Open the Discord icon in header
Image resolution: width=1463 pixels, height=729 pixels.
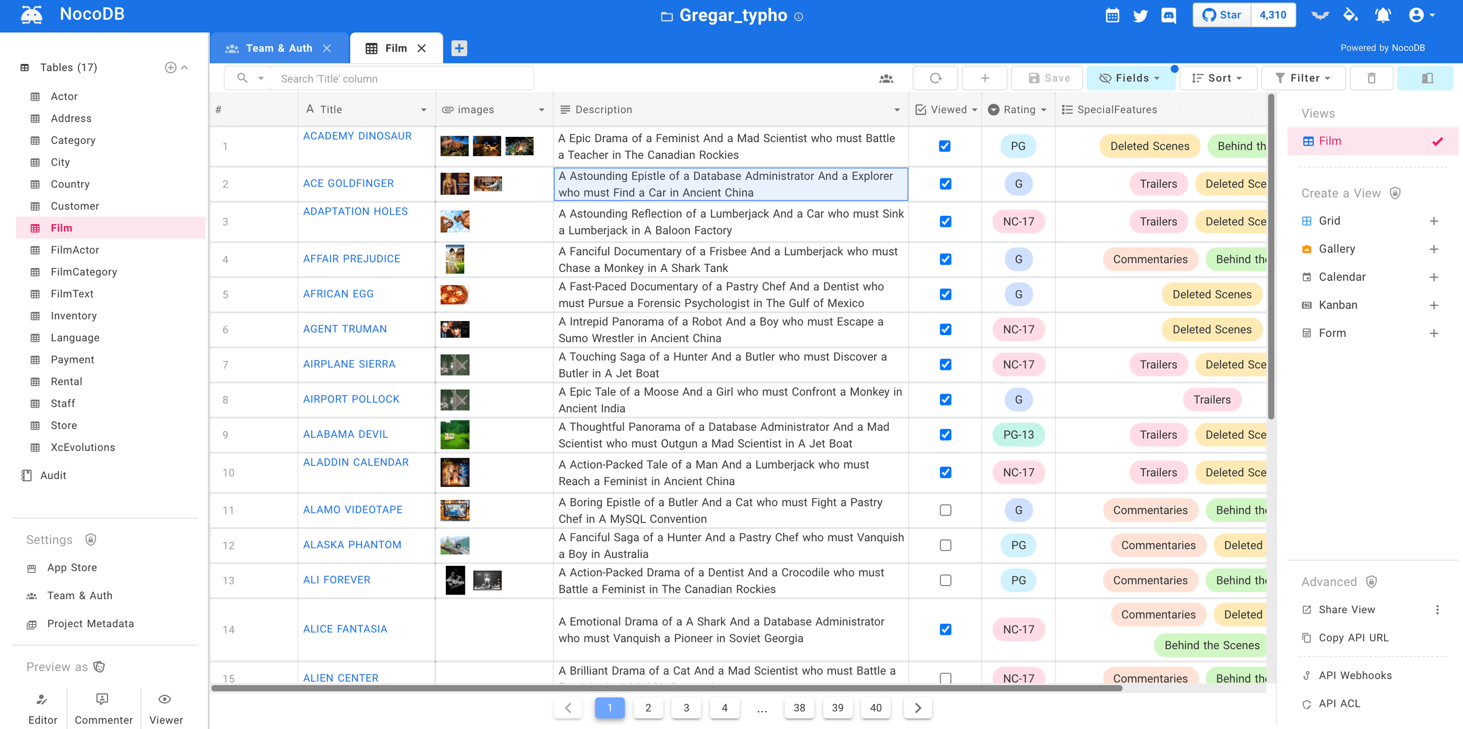[1169, 15]
